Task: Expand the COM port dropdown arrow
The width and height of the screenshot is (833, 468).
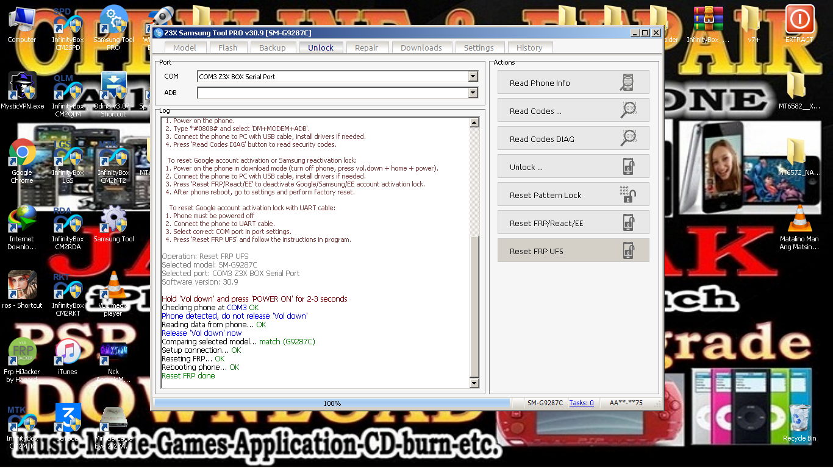Action: tap(473, 77)
